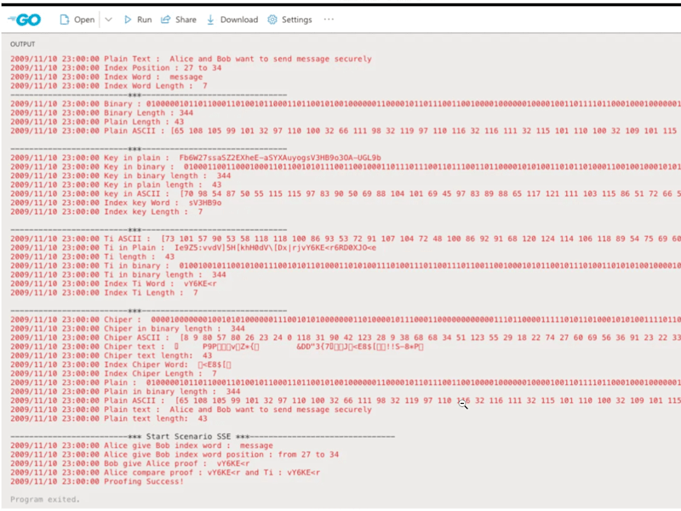Click the 'Ti length : 43' line
681x511 pixels.
tap(93, 257)
